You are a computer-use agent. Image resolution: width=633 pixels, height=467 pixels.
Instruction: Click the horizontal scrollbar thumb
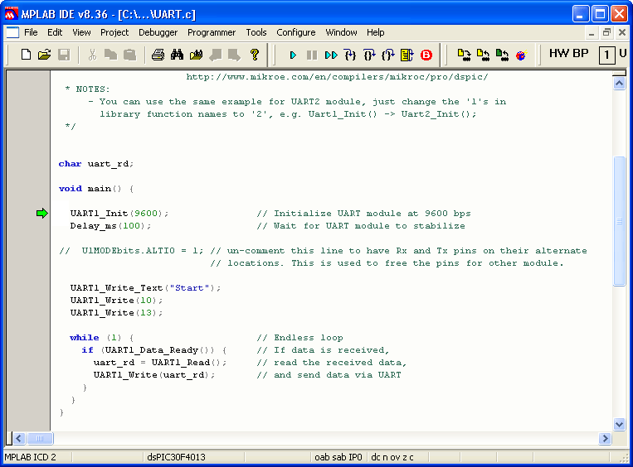40,438
